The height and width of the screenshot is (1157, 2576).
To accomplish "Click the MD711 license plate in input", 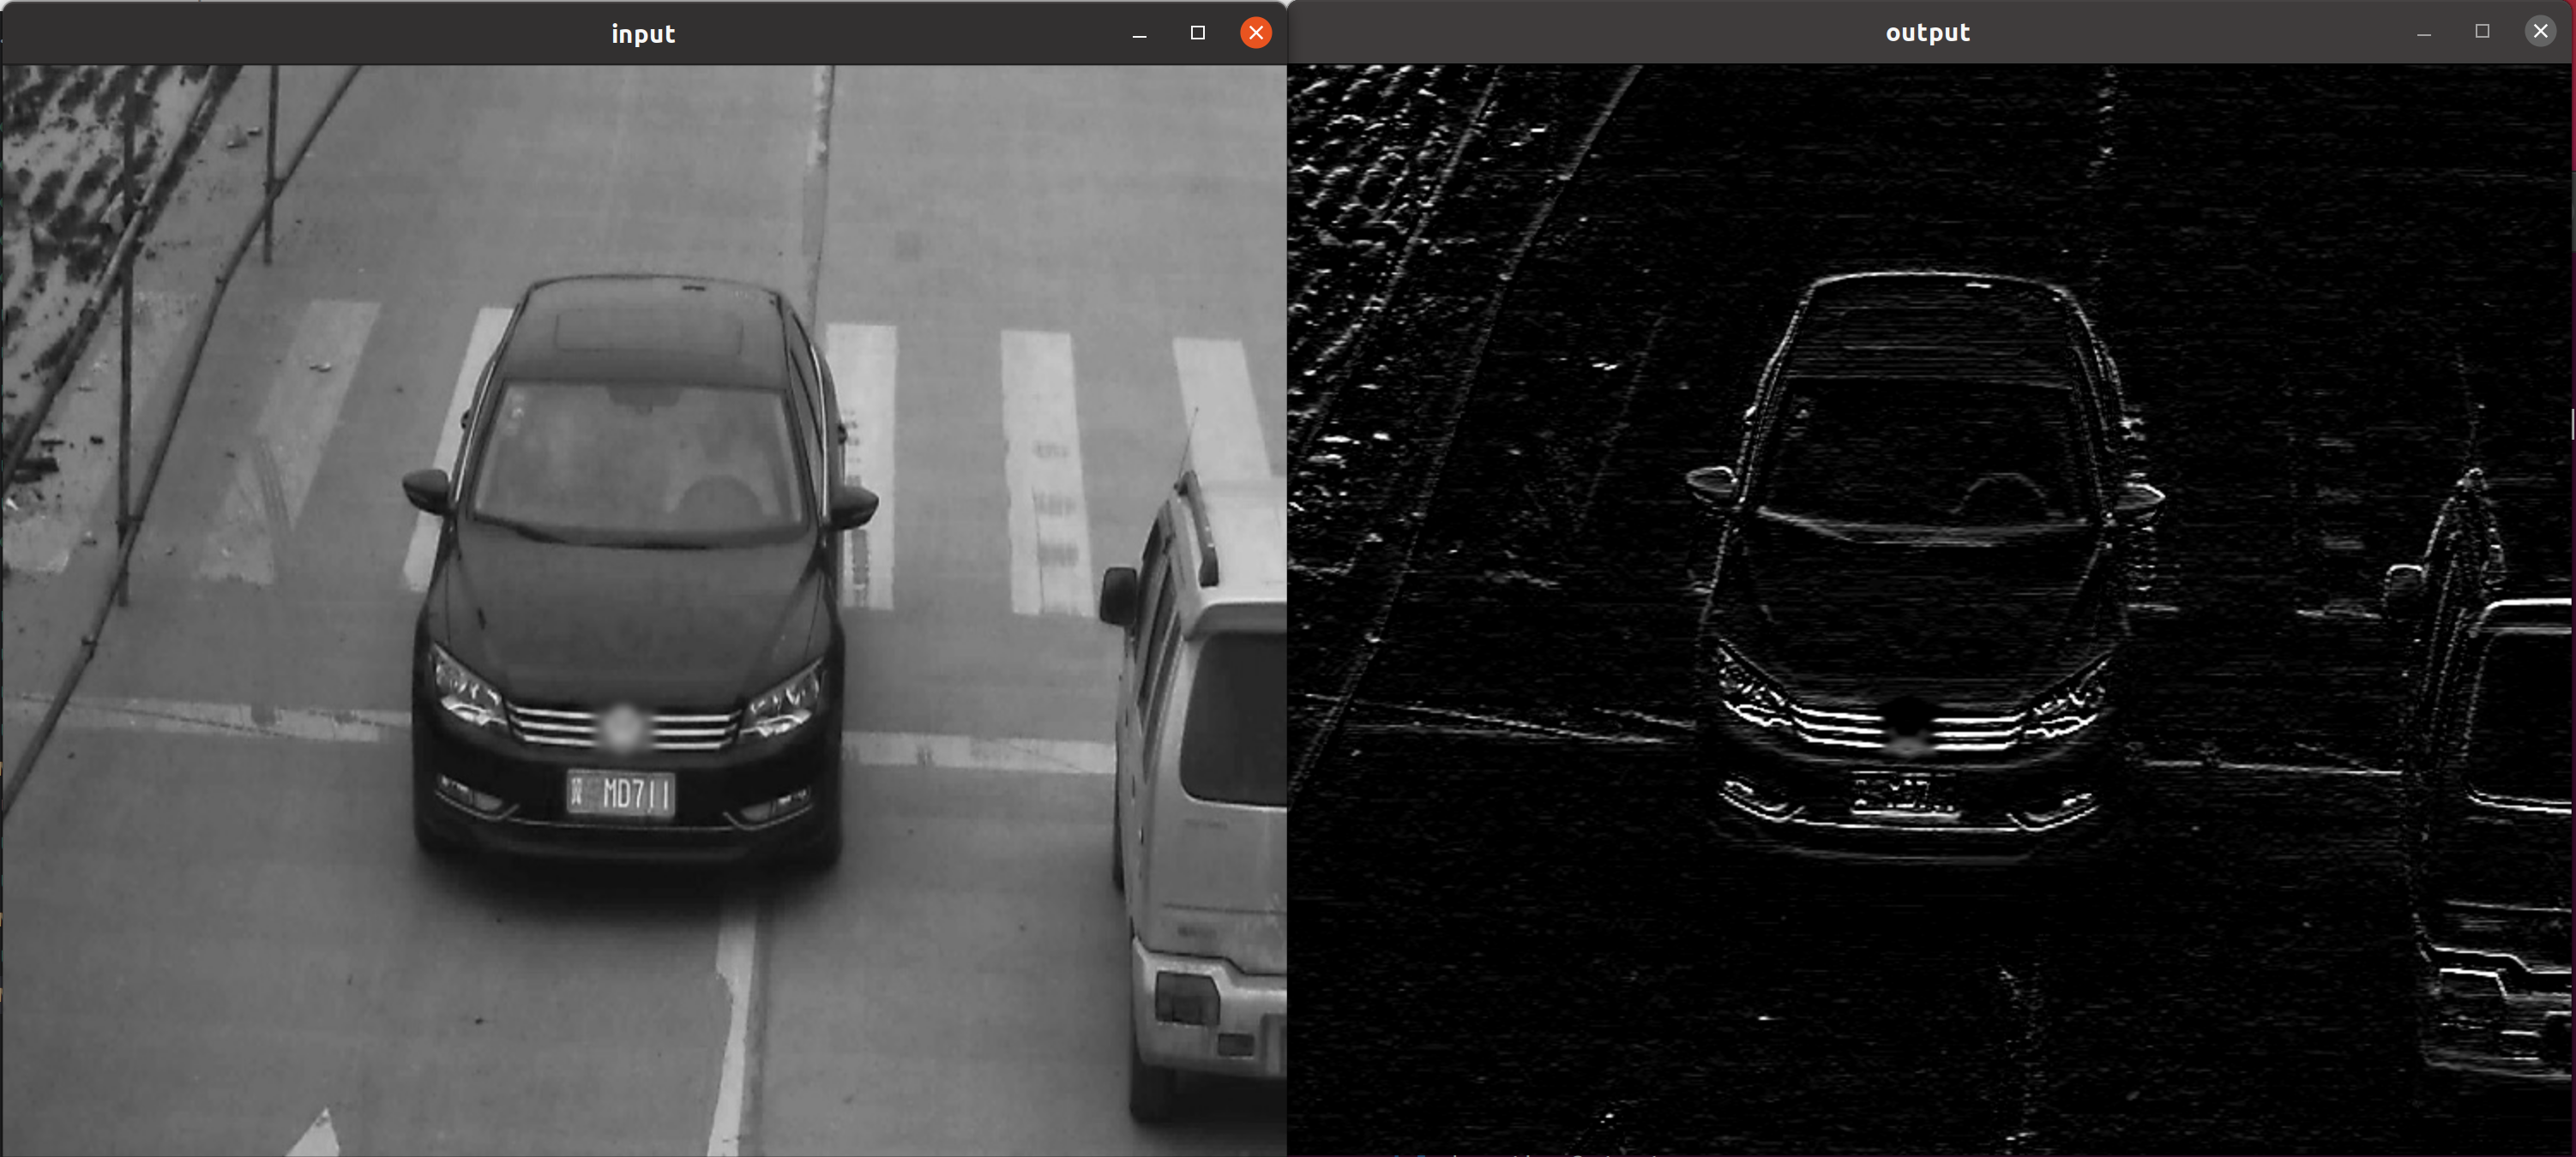I will (621, 794).
